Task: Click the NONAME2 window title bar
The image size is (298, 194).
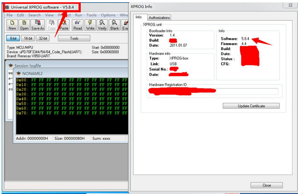Action: [71, 73]
